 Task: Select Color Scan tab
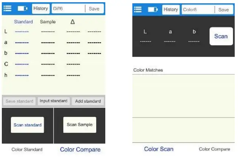(159, 149)
